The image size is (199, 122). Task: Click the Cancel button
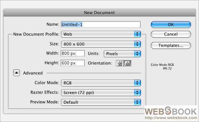click(171, 34)
